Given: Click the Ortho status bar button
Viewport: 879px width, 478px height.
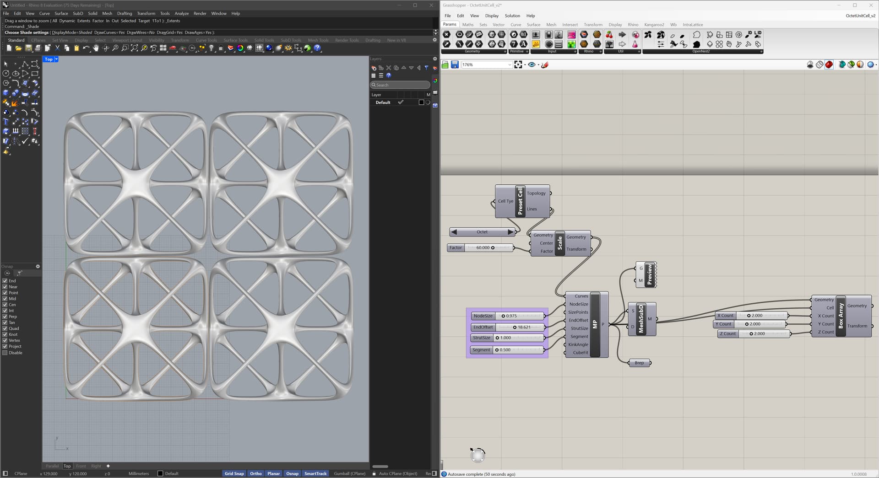Looking at the screenshot, I should click(256, 473).
